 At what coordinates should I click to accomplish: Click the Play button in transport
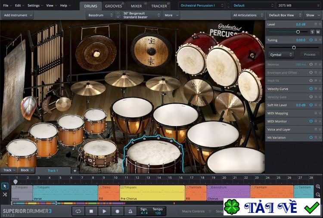pyautogui.click(x=104, y=211)
